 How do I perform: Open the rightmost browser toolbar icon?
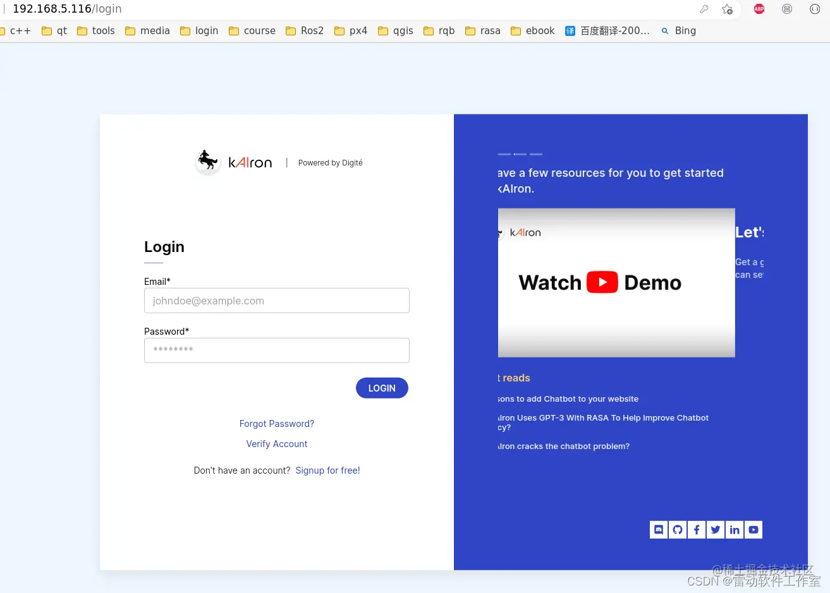point(815,9)
